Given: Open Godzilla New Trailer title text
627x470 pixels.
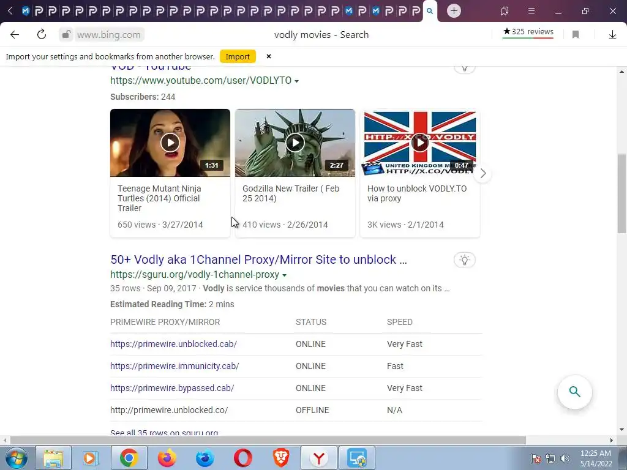Looking at the screenshot, I should [291, 193].
